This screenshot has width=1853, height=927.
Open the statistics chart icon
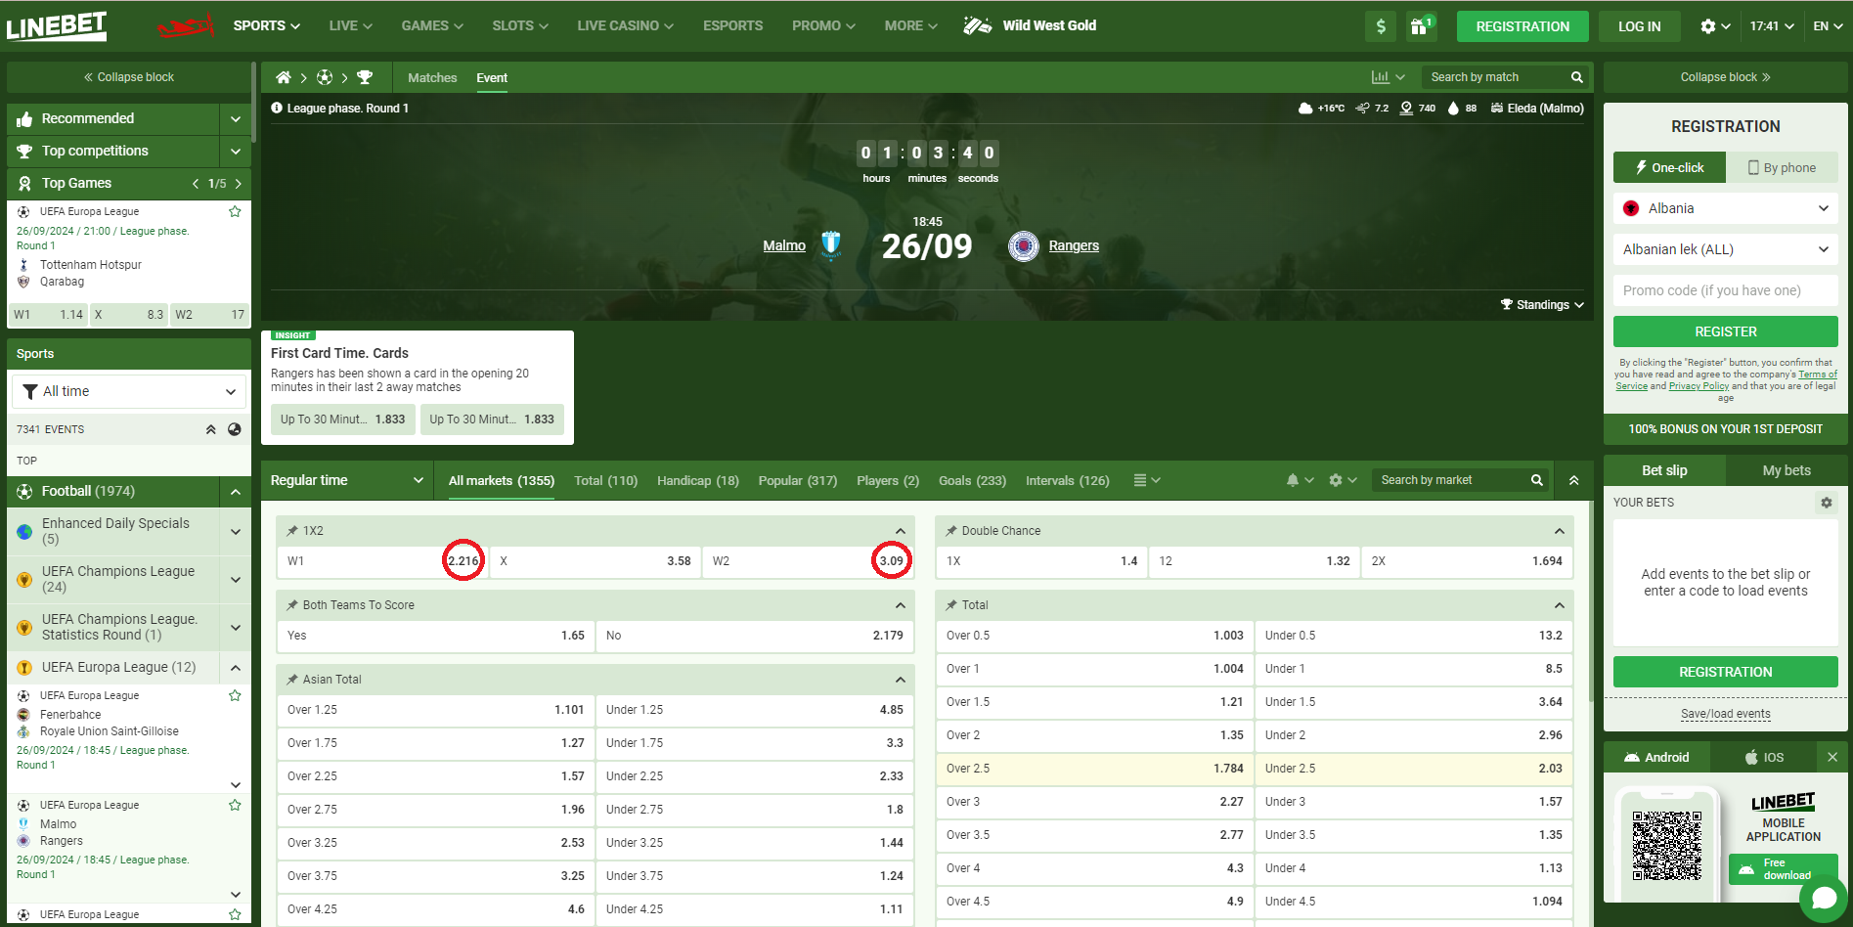click(x=1381, y=77)
